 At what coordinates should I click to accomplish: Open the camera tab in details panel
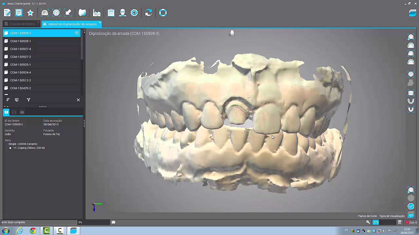[22, 112]
